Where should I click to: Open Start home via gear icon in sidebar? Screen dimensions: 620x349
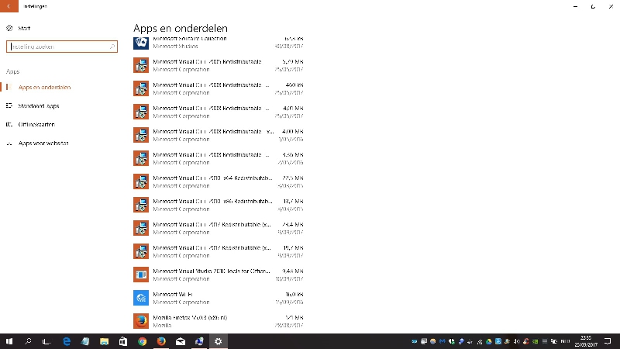(x=9, y=28)
